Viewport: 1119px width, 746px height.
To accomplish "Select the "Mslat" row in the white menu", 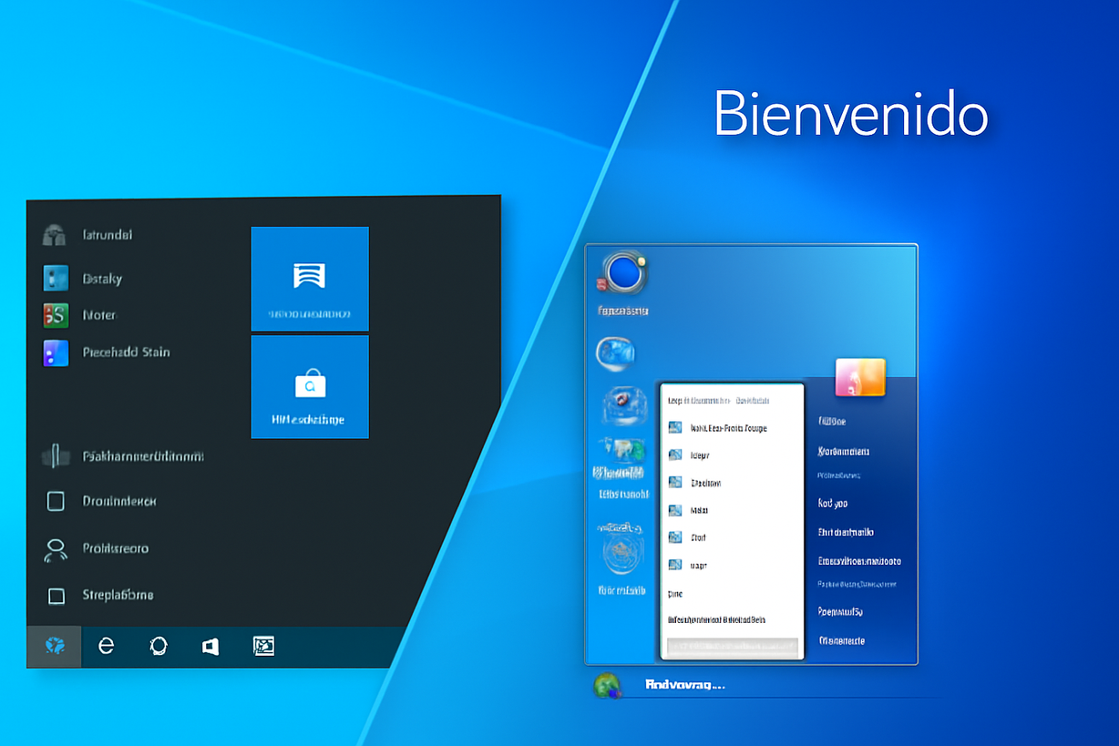I will point(731,510).
